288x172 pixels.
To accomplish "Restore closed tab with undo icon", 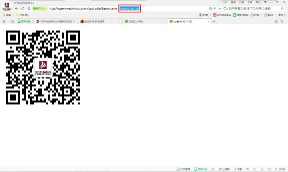I will coord(282,22).
